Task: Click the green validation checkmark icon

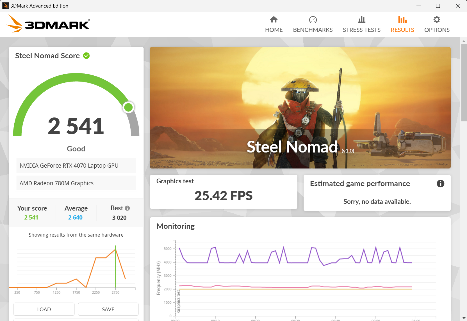Action: [x=86, y=56]
